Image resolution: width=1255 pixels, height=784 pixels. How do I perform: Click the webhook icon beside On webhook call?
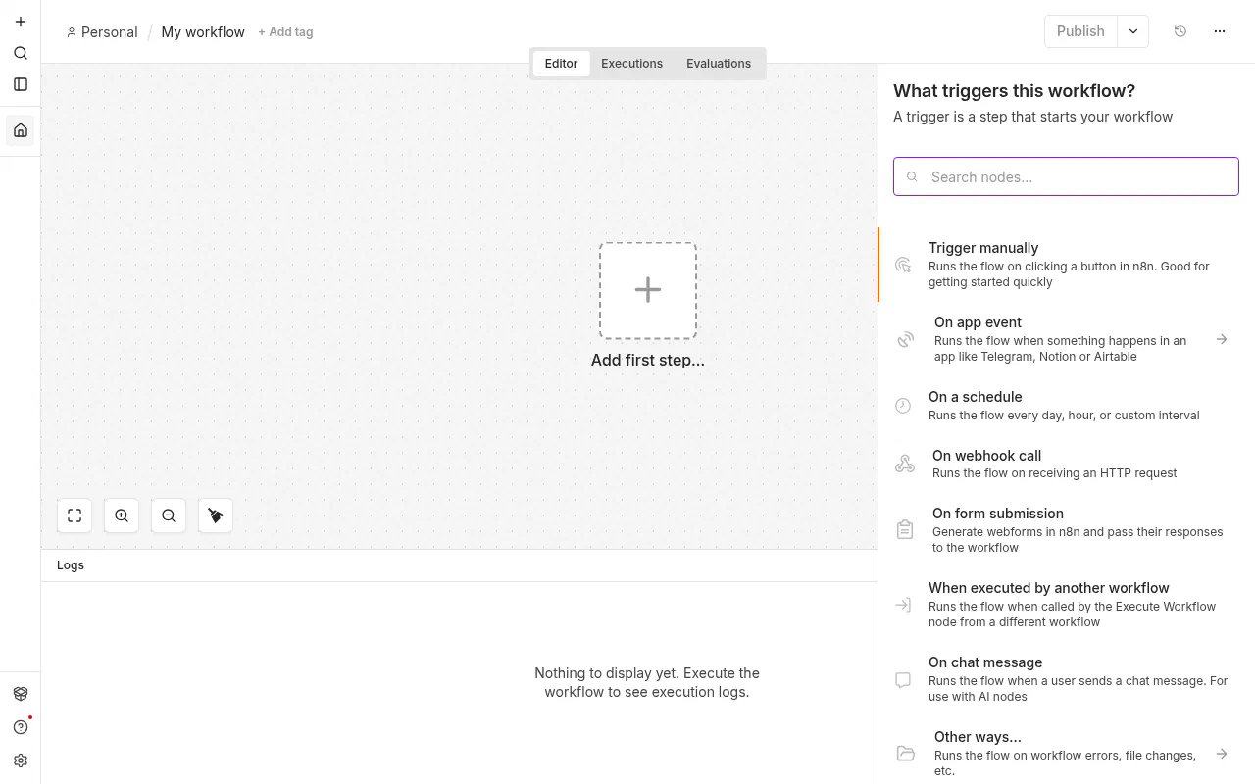tap(905, 464)
